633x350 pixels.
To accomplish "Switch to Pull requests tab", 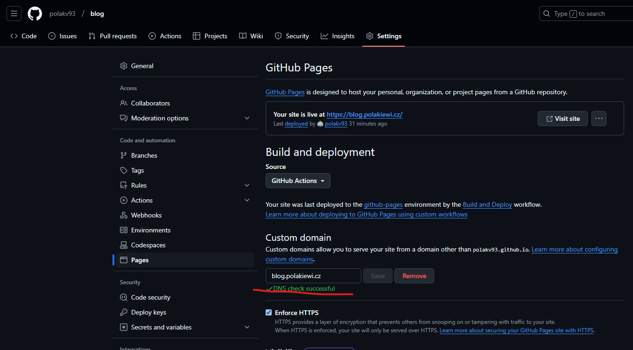I will (113, 36).
